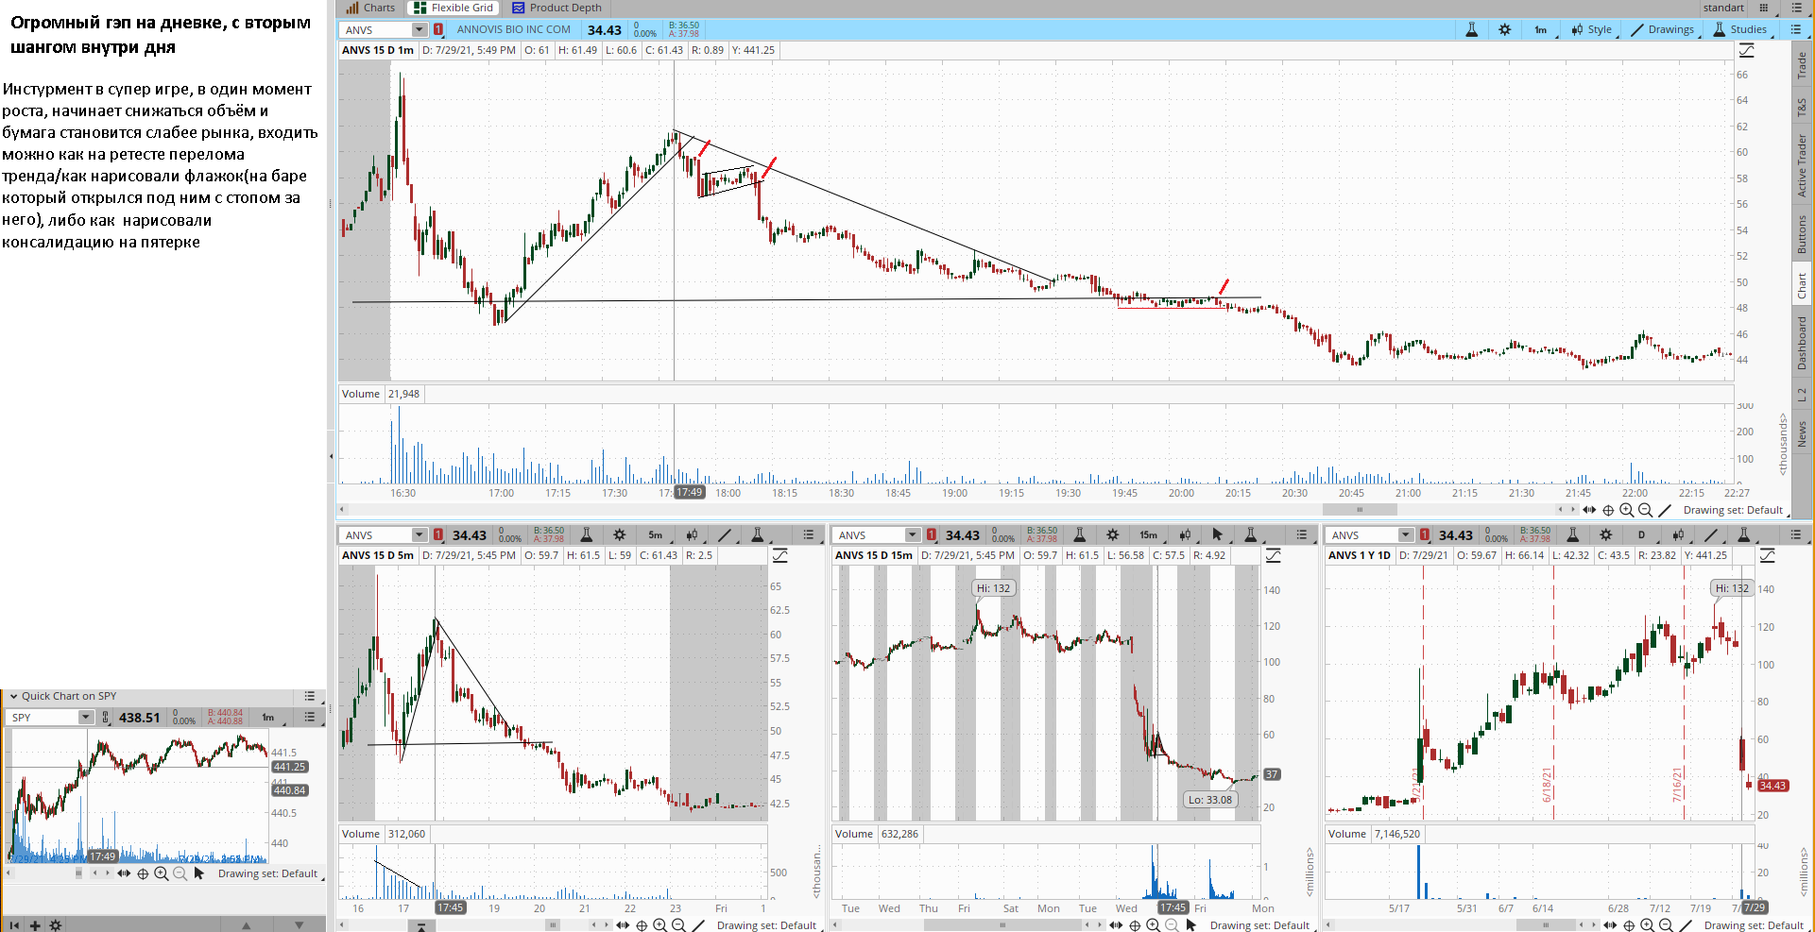Switch to the Product Depth tab

[x=556, y=8]
